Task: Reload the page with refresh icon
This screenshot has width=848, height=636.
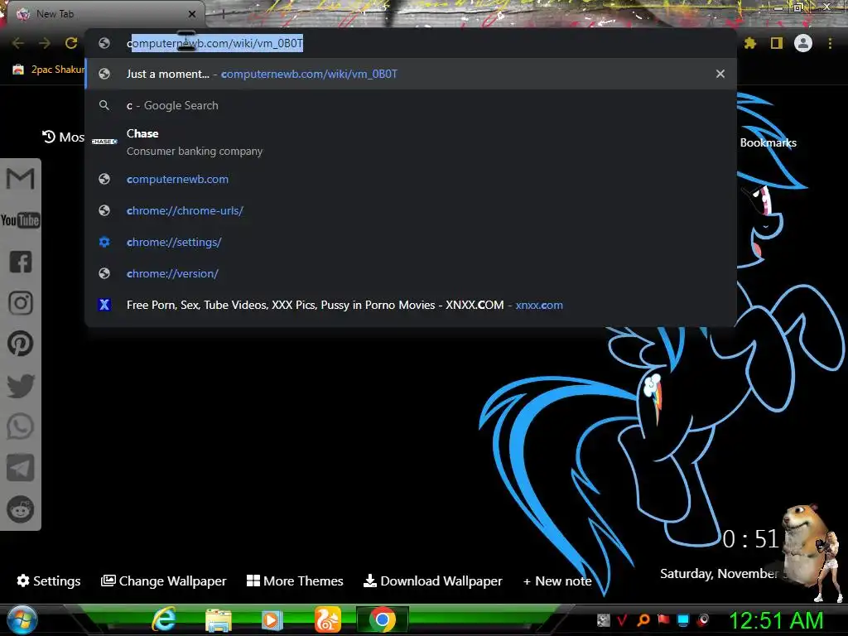Action: [71, 43]
